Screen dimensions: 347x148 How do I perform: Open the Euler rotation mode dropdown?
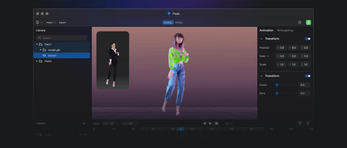[x=264, y=56]
